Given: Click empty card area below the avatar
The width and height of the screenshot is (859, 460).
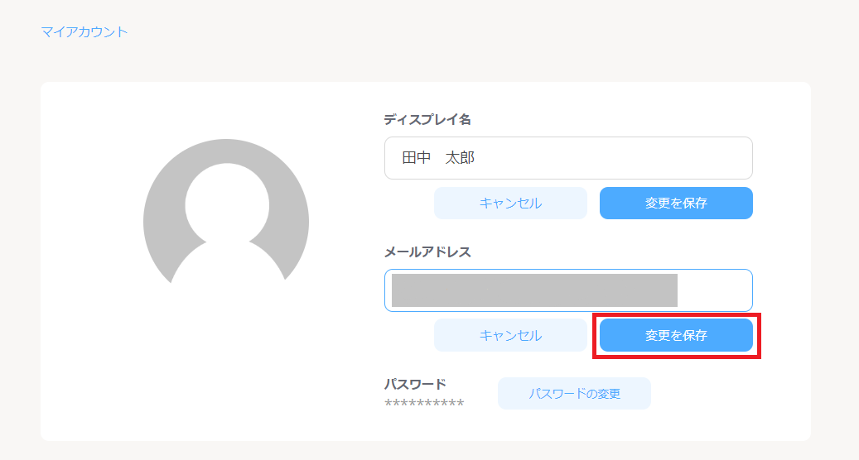Looking at the screenshot, I should [x=225, y=372].
